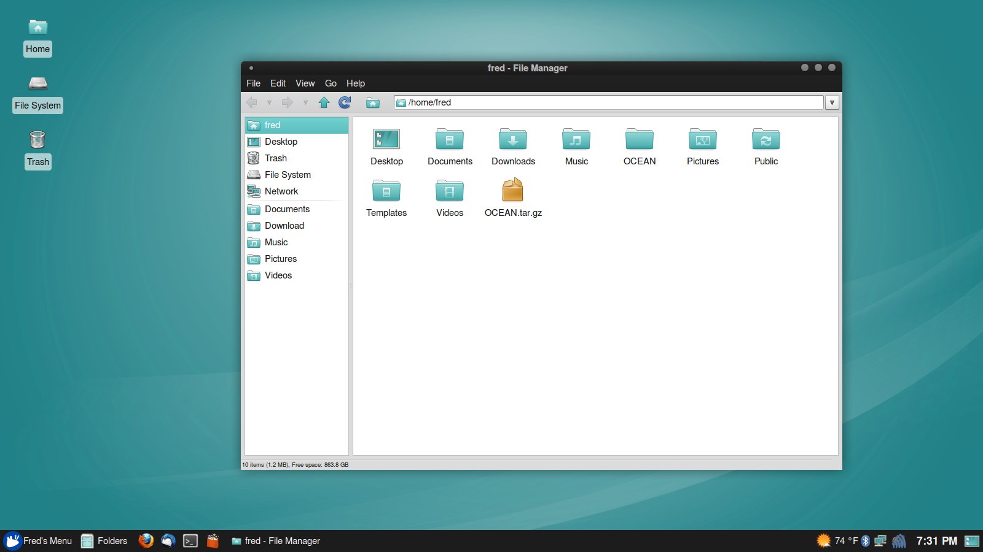
Task: Launch Firefox from the taskbar
Action: 146,540
